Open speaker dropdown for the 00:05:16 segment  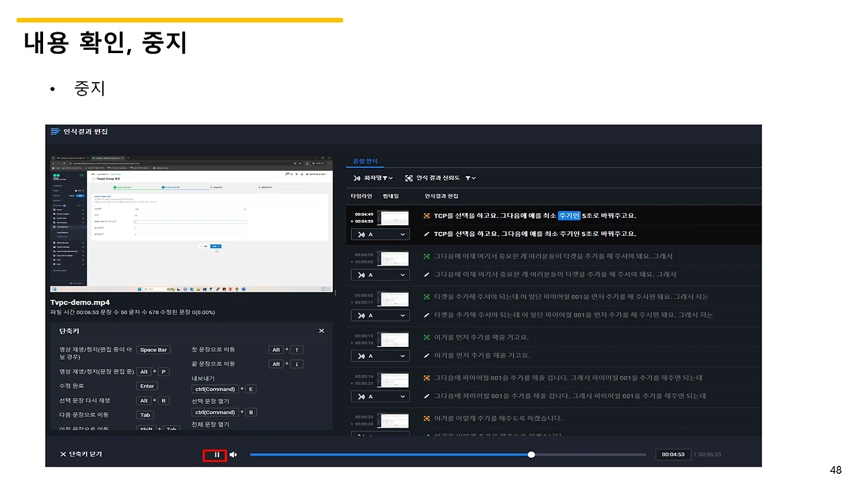tap(380, 397)
